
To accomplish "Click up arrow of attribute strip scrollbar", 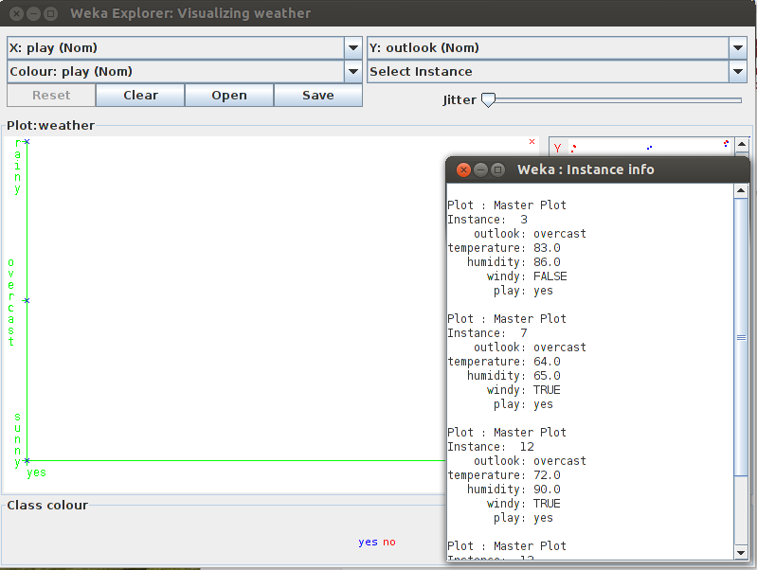I will 742,144.
